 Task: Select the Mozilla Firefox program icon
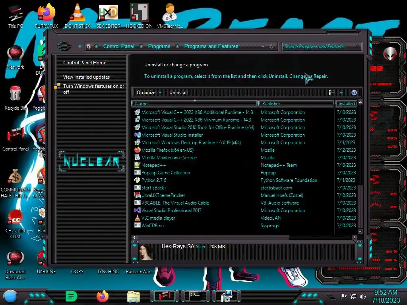(x=137, y=150)
